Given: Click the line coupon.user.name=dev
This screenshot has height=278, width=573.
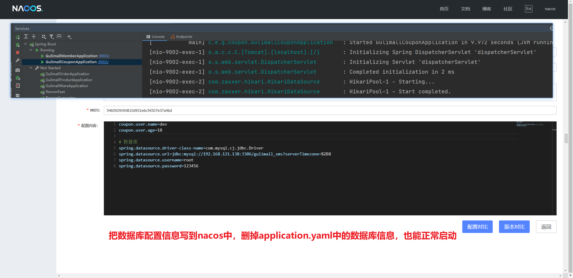Looking at the screenshot, I should click(143, 124).
